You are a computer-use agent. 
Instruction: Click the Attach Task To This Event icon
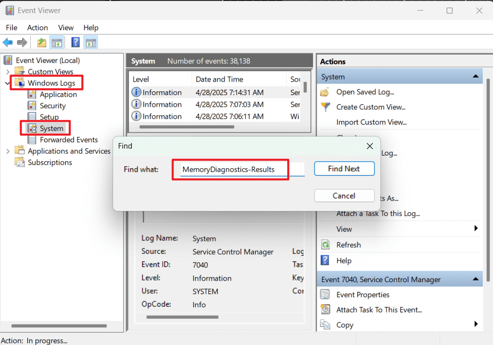coord(325,310)
